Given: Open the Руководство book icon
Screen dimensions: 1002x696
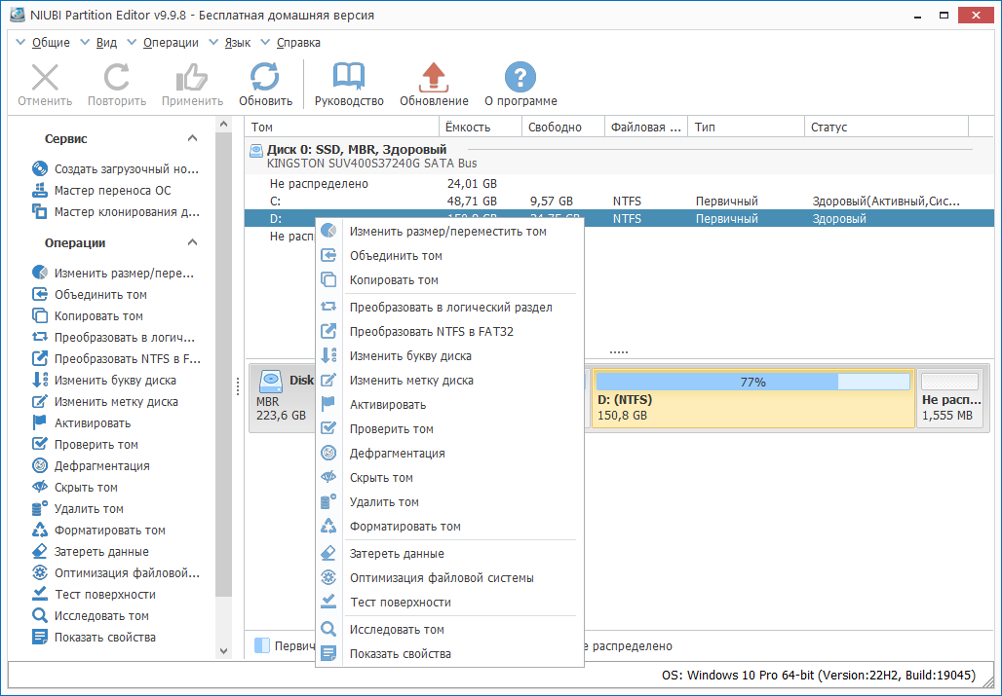Looking at the screenshot, I should [x=349, y=77].
